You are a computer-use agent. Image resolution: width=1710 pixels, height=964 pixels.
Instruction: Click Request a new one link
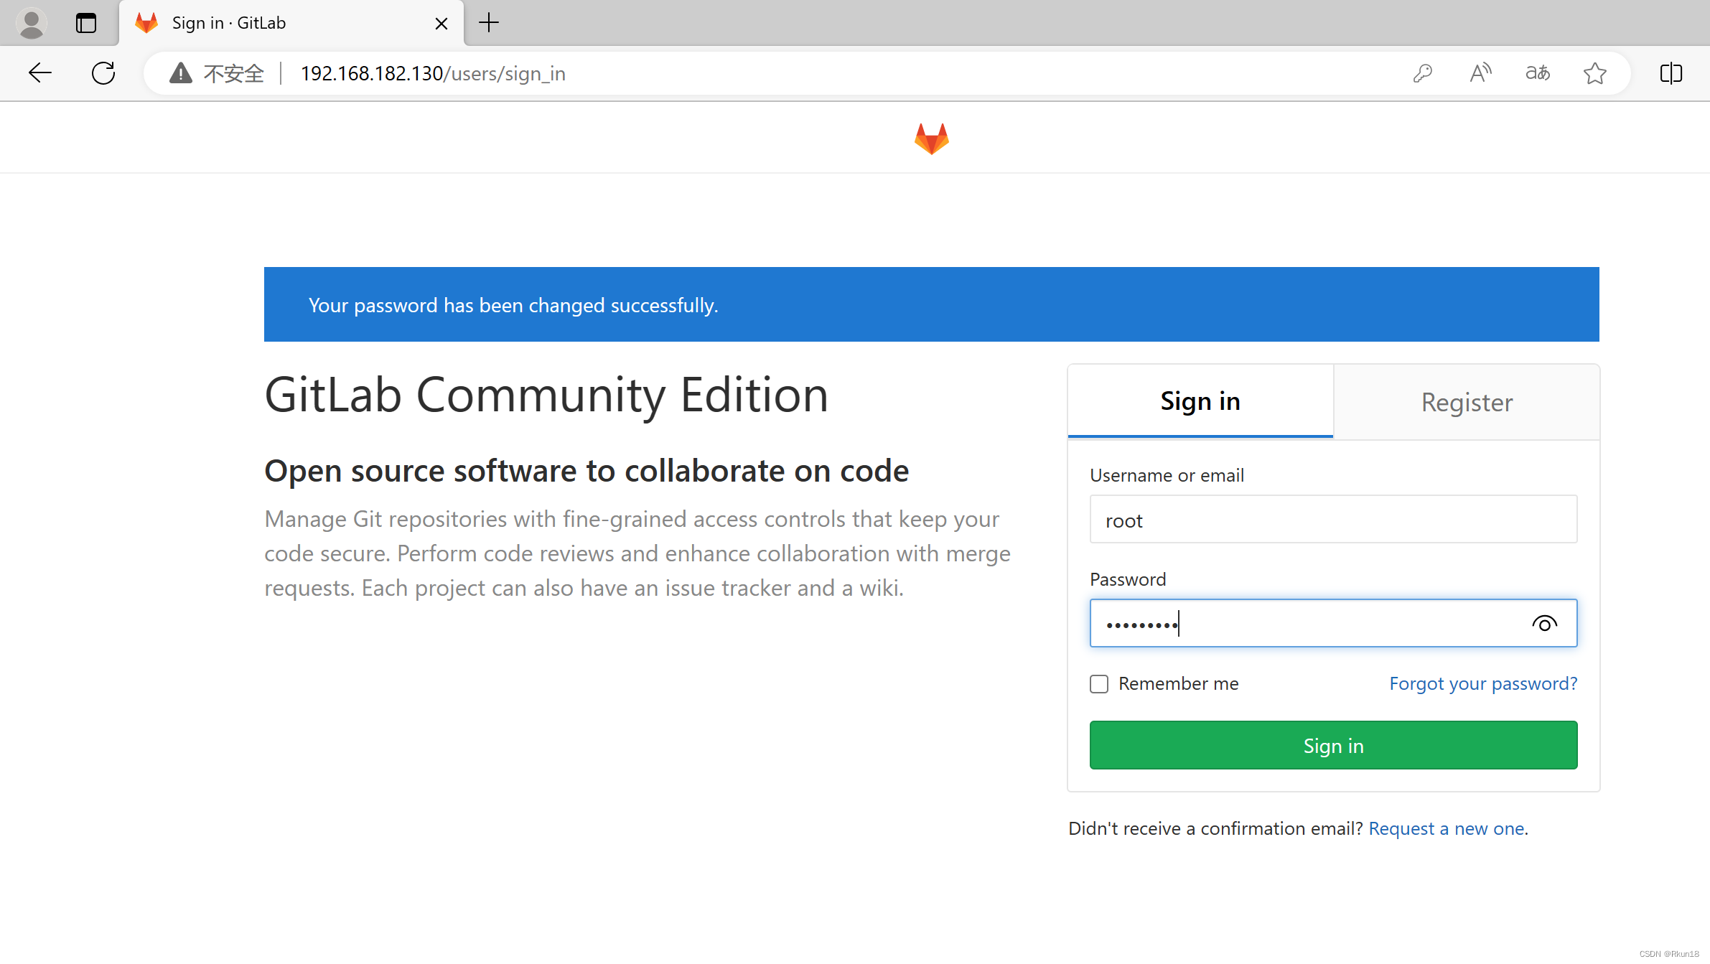1448,828
